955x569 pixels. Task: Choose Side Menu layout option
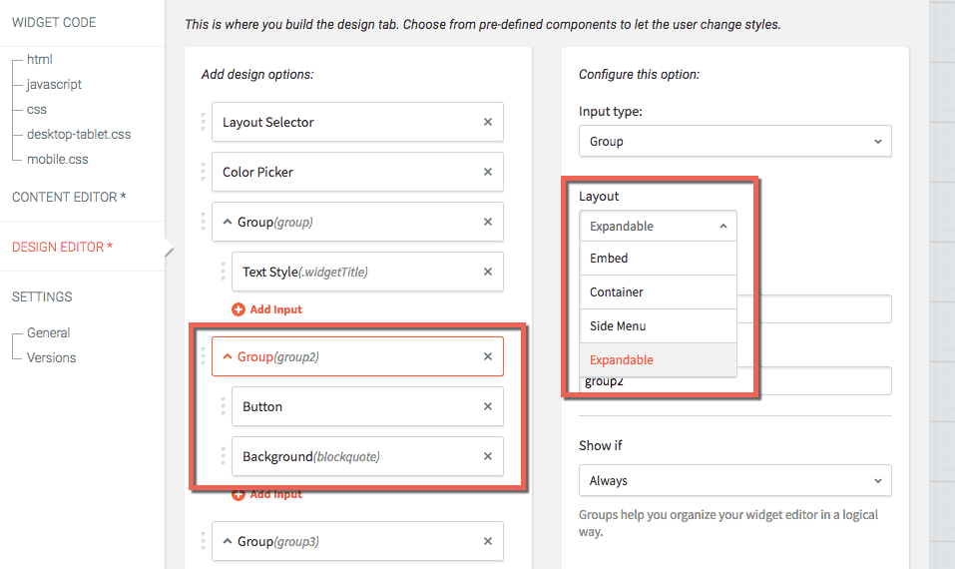[658, 325]
